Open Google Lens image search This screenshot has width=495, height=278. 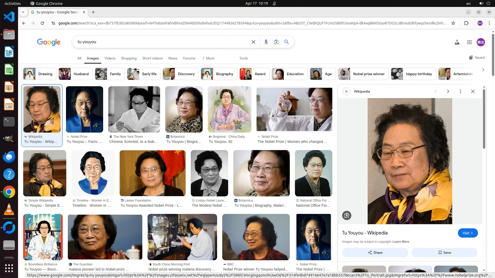pyautogui.click(x=276, y=42)
